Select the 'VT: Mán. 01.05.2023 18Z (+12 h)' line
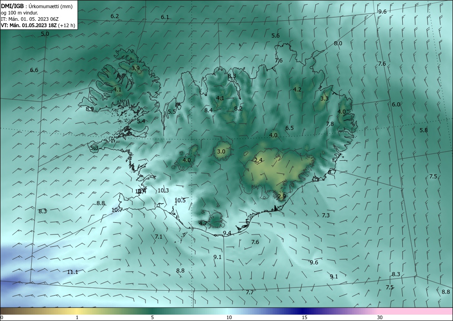Screen dimensions: 453x321 point(38,25)
